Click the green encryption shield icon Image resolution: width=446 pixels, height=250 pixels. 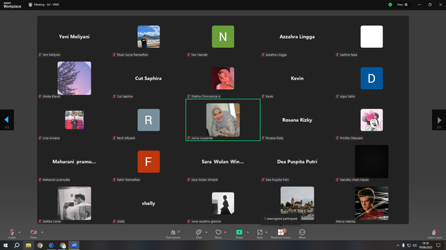[x=390, y=5]
